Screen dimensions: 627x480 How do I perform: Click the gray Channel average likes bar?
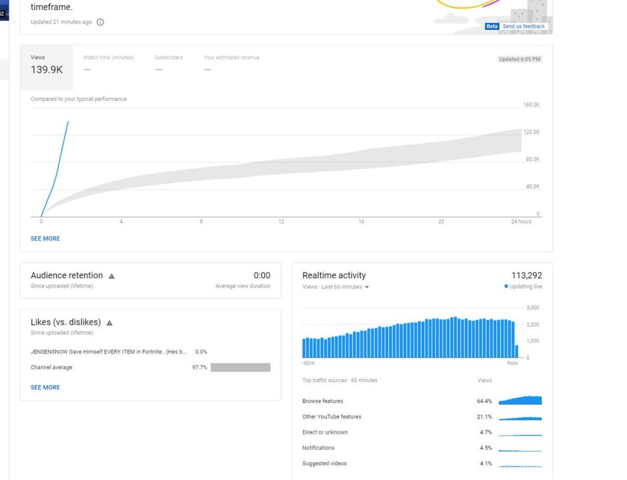click(x=240, y=368)
